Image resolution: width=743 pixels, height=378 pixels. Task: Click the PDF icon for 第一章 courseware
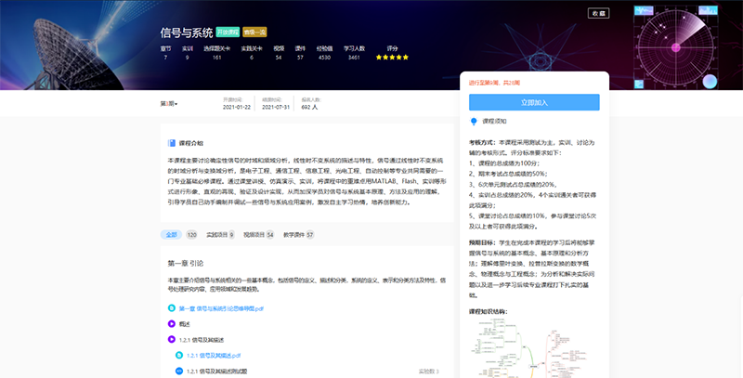click(171, 307)
